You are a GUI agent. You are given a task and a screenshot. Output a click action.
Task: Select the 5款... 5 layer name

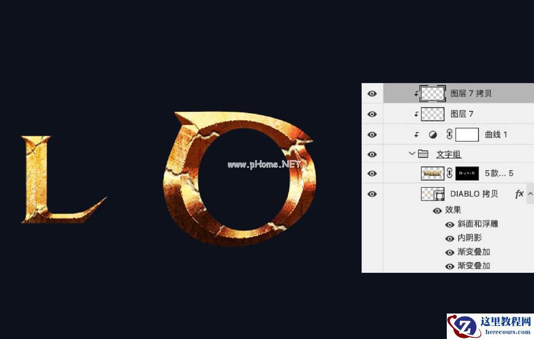tap(499, 174)
